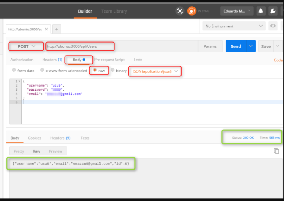The height and width of the screenshot is (201, 284).
Task: Click the "username": "usu5" line in editor
Action: [x=45, y=85]
